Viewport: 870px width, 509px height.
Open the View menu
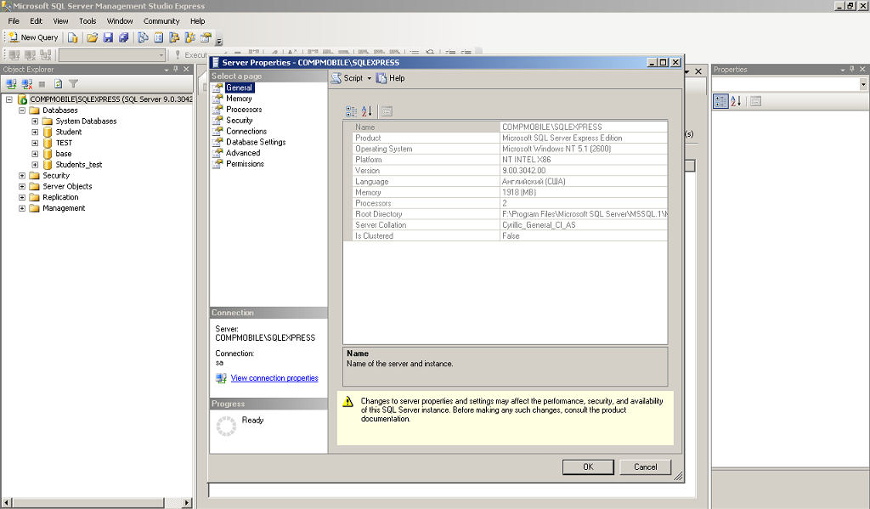[x=60, y=21]
